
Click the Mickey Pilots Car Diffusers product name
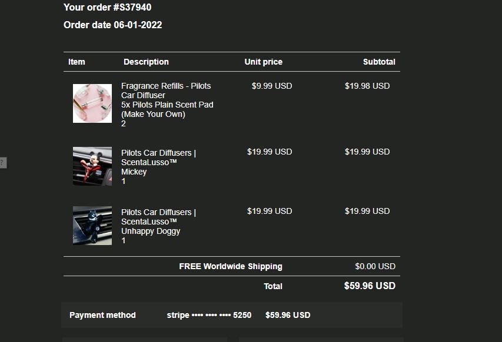[x=158, y=157]
